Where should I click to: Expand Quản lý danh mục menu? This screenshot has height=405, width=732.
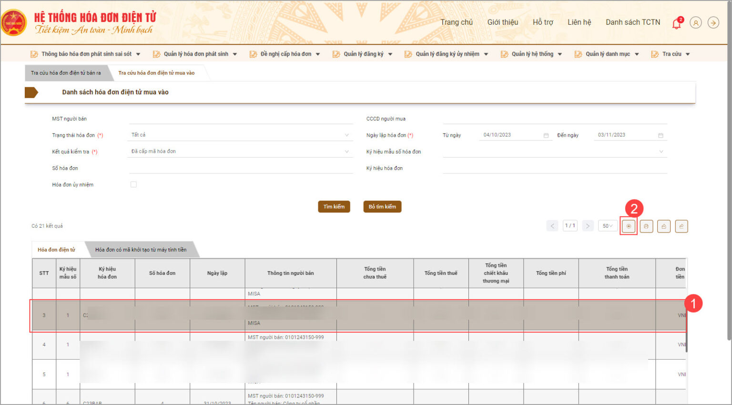[x=637, y=54]
